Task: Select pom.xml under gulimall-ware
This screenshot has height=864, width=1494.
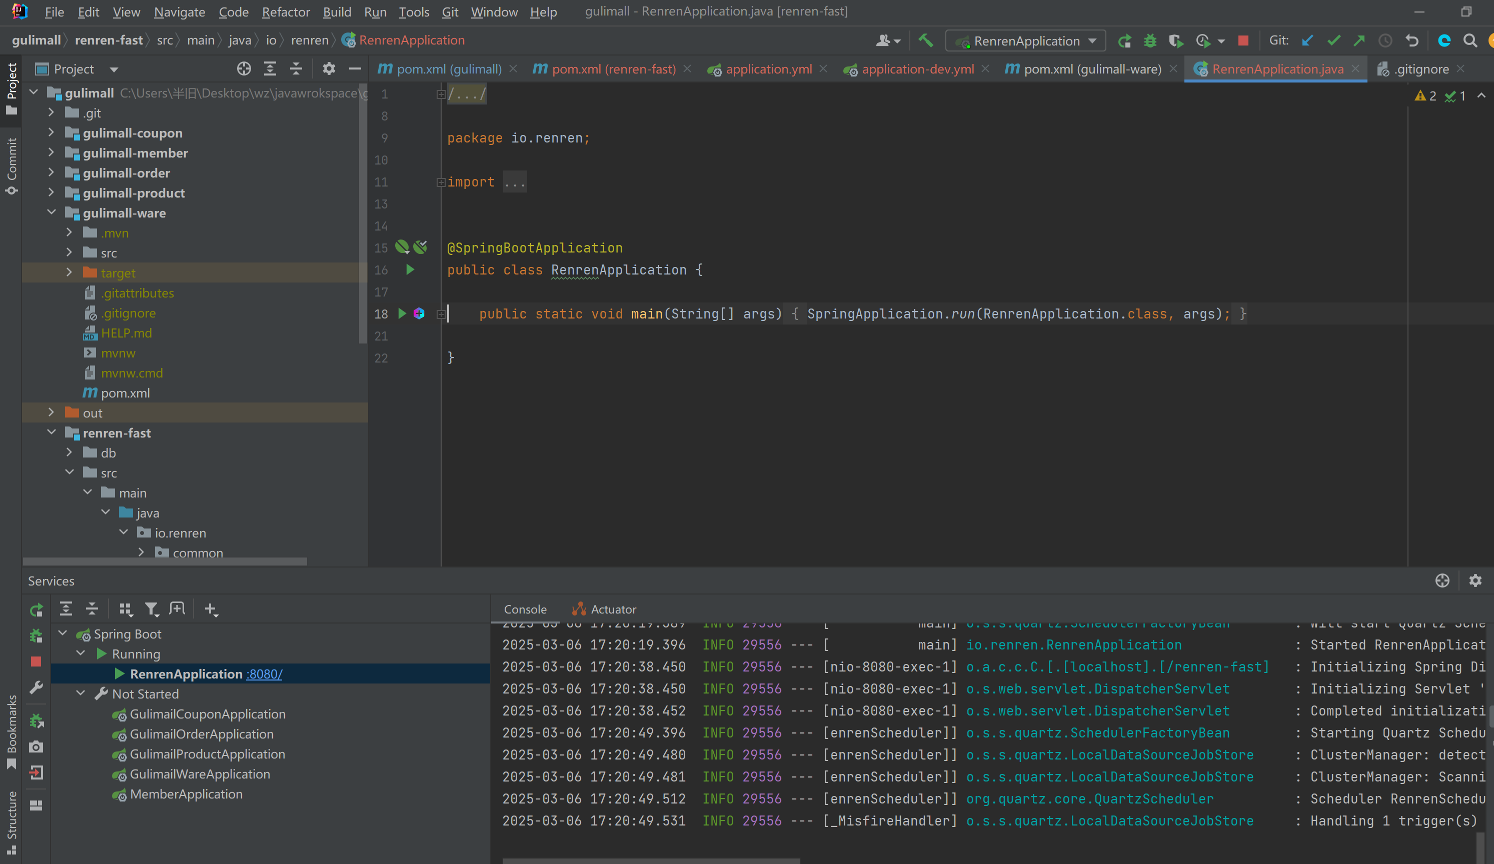Action: (125, 393)
